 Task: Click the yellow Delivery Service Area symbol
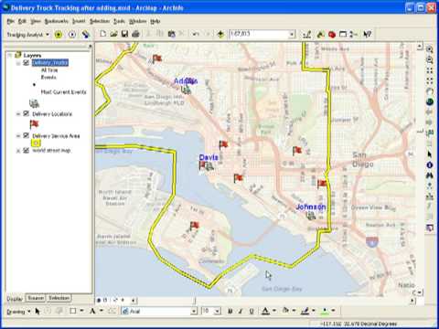click(36, 143)
